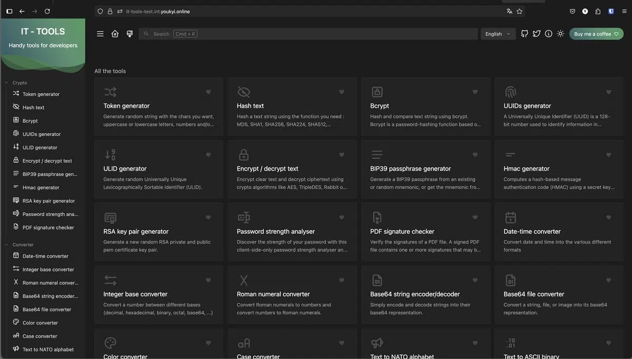632x359 pixels.
Task: Favorite the BIP39 passphrase generator card heart
Action: (475, 155)
